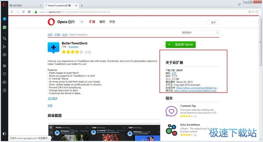Click the green security padlock icon
The image size is (263, 142).
tap(36, 12)
